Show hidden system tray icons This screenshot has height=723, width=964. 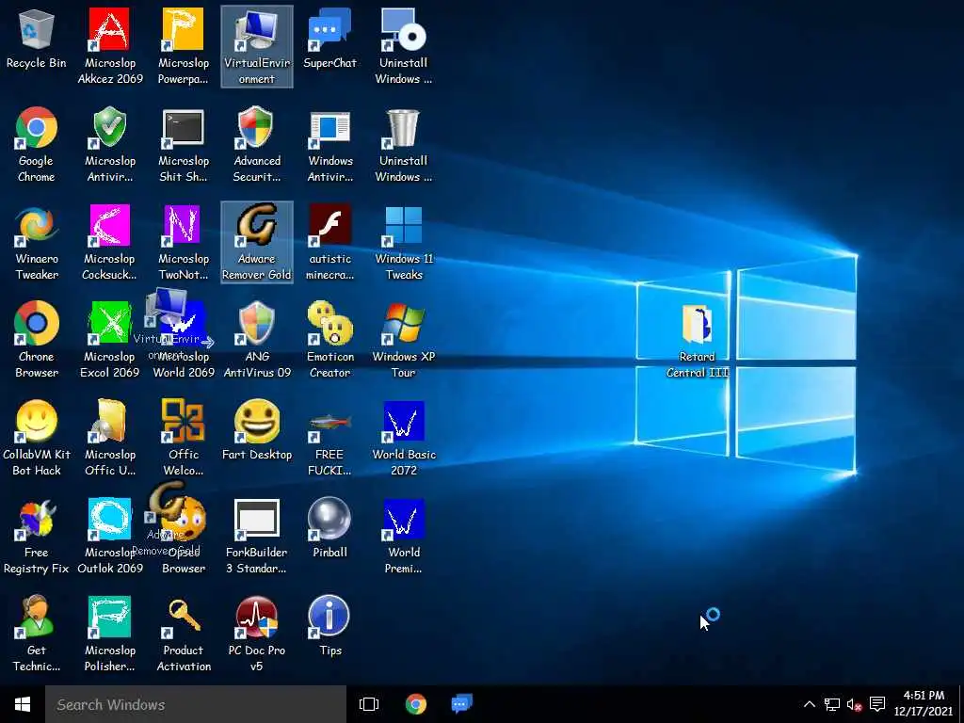point(809,704)
